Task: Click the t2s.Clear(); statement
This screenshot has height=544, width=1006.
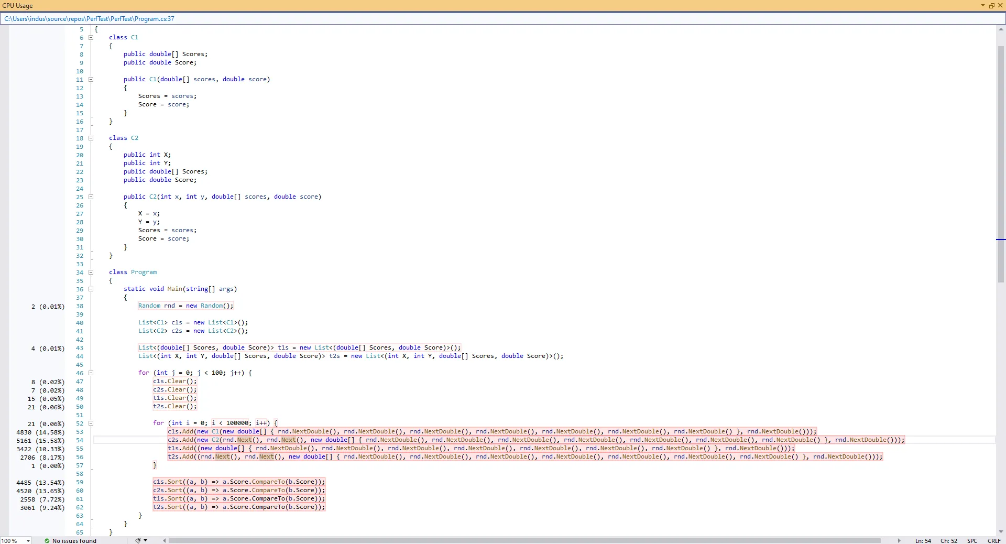Action: pos(175,407)
